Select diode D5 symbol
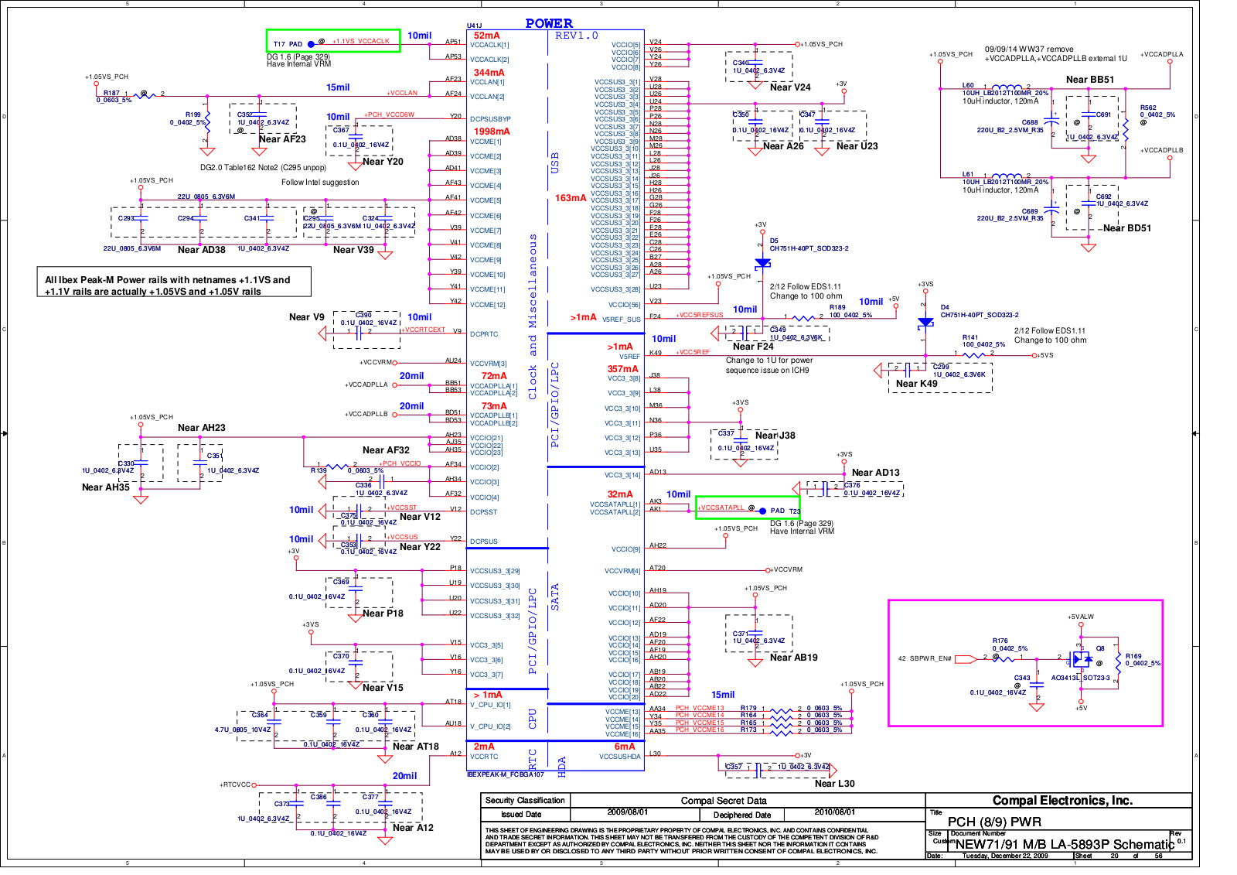The height and width of the screenshot is (875, 1237). (x=762, y=263)
